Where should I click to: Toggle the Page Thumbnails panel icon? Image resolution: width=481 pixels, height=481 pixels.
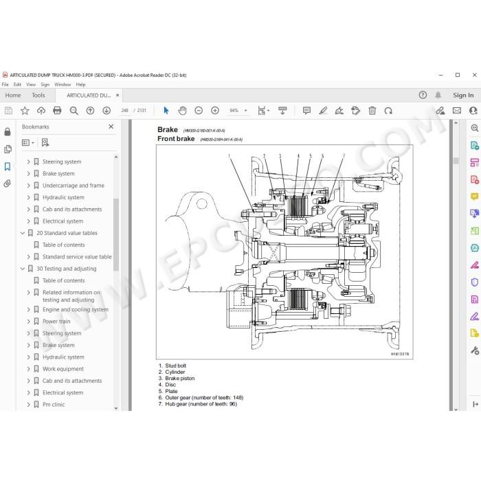click(8, 149)
